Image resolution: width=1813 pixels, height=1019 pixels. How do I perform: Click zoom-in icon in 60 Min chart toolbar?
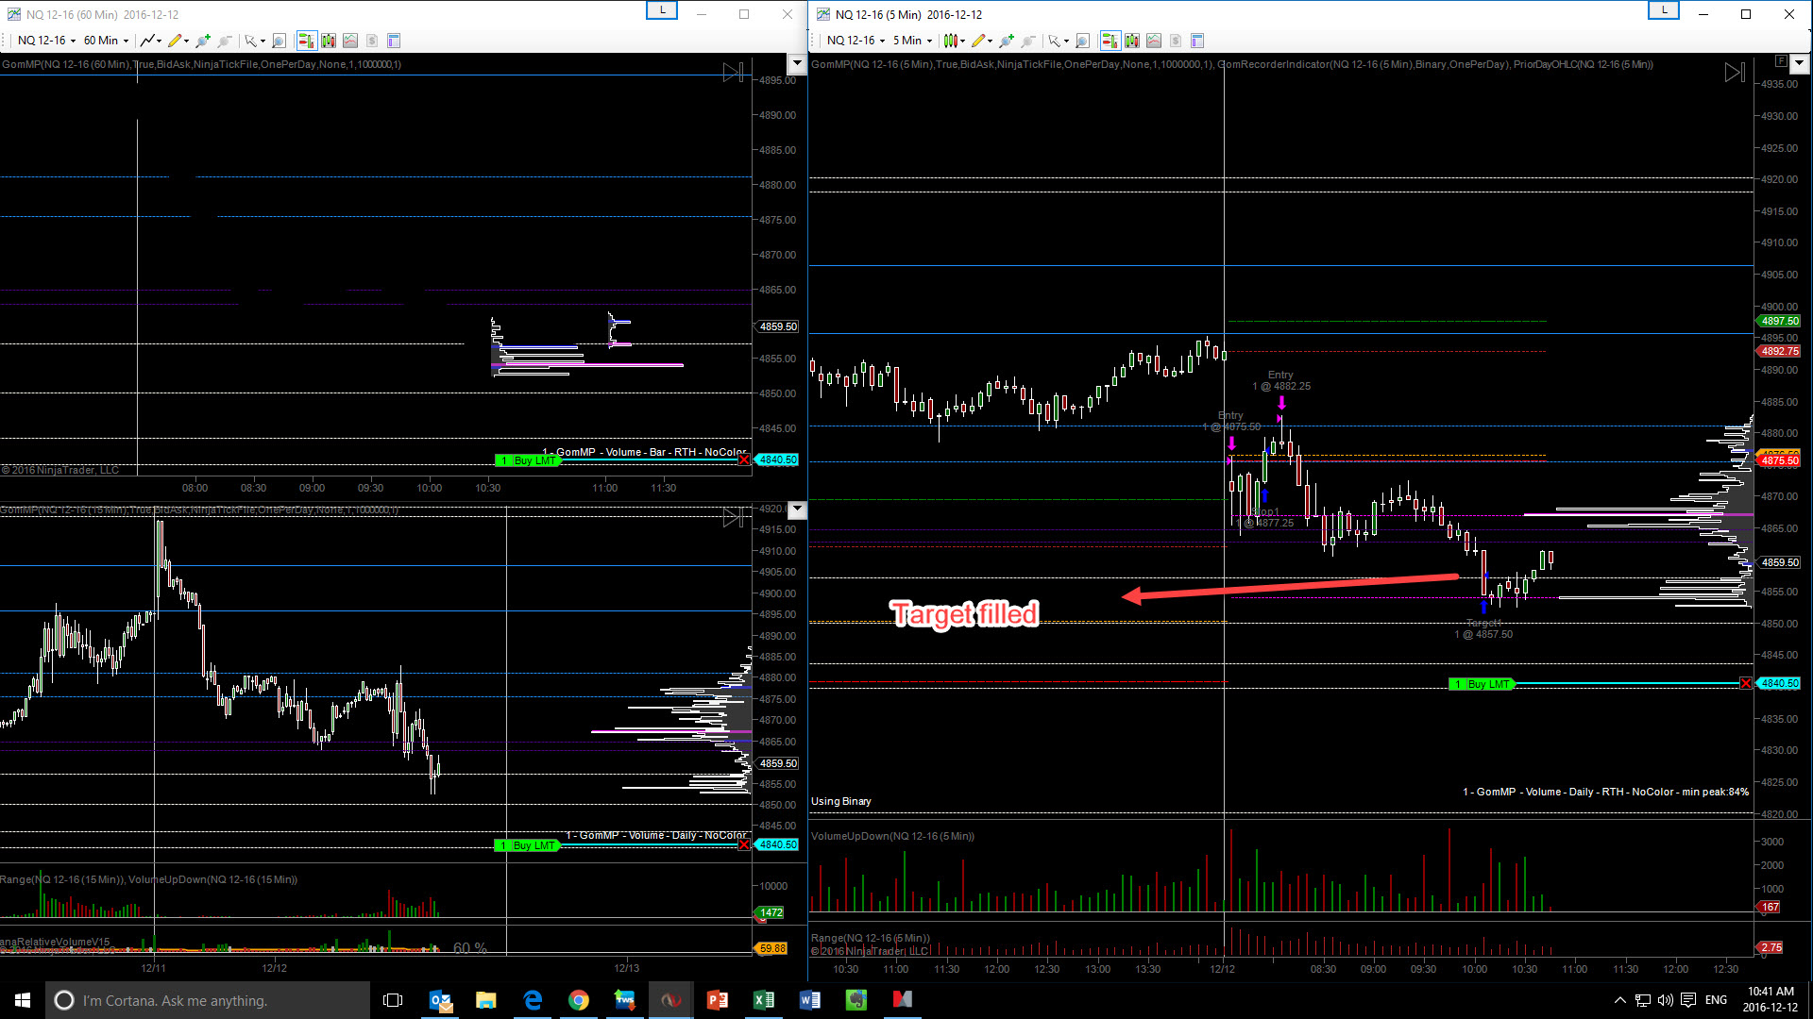coord(203,41)
